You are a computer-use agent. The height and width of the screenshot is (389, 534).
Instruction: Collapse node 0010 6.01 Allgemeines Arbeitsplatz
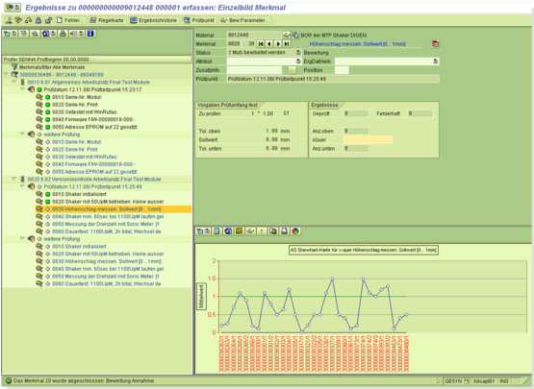pyautogui.click(x=14, y=82)
